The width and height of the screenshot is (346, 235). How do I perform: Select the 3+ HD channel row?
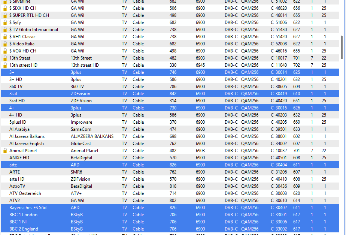pyautogui.click(x=170, y=79)
